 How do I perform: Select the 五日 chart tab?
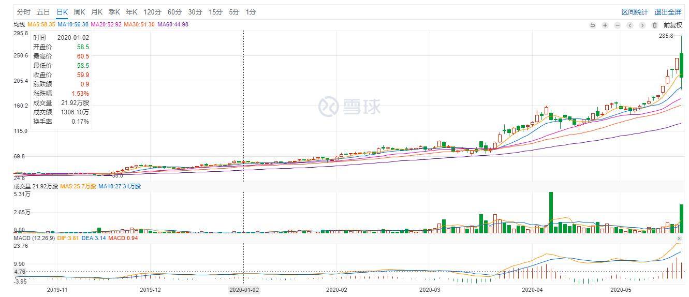[43, 12]
